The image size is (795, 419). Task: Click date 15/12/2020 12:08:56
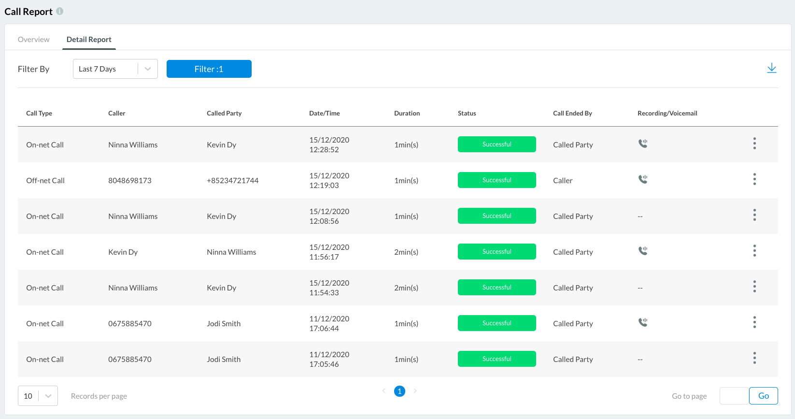click(x=329, y=216)
